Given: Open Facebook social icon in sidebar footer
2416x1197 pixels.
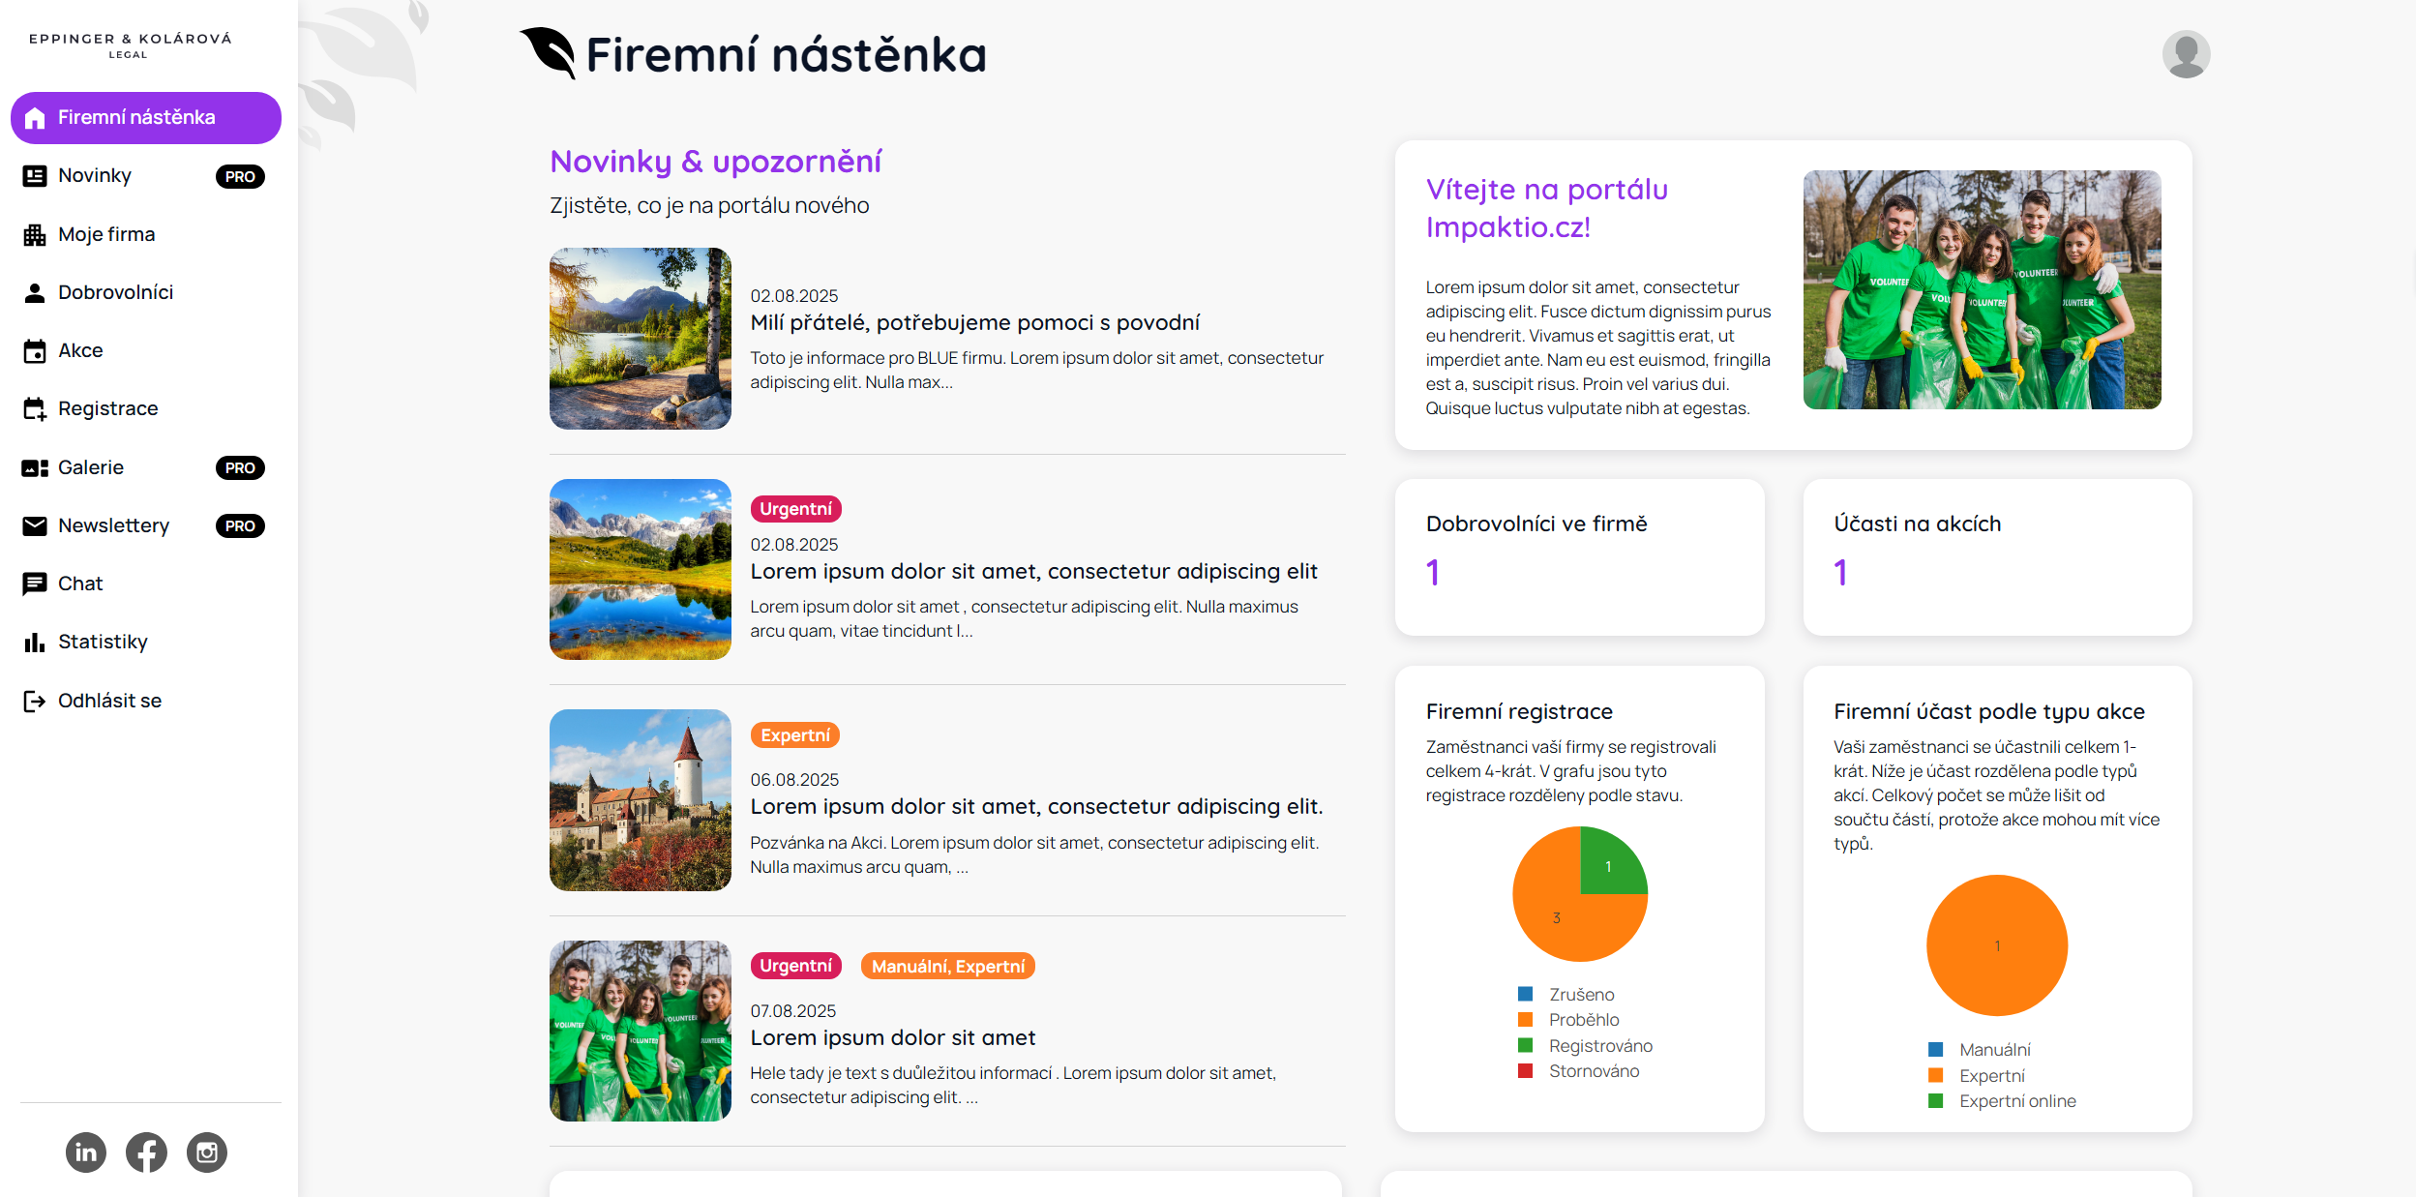Looking at the screenshot, I should [146, 1152].
